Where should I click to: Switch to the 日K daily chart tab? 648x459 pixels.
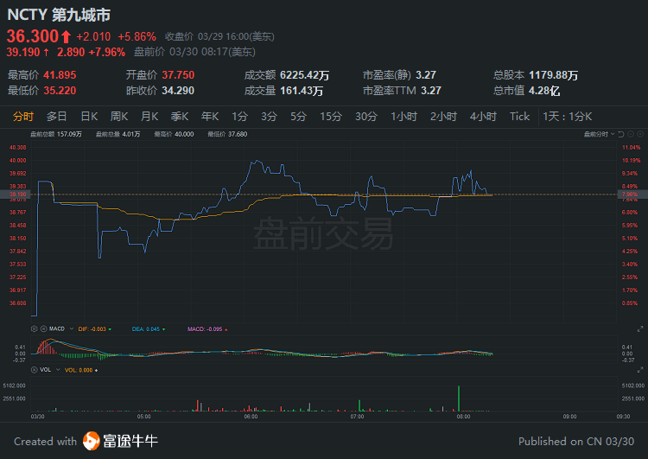pyautogui.click(x=89, y=117)
